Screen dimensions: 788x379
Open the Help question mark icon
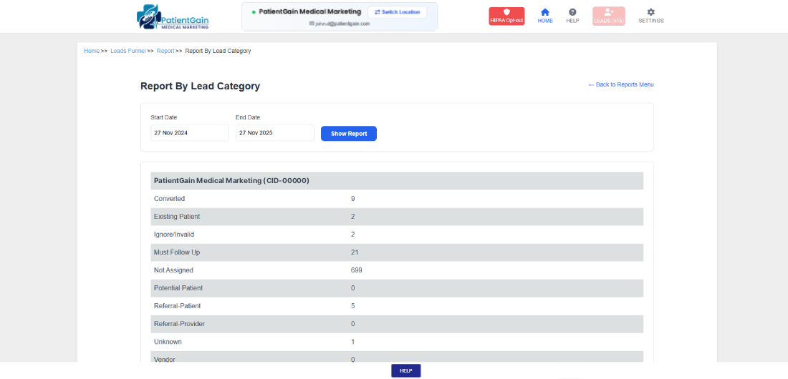[572, 16]
